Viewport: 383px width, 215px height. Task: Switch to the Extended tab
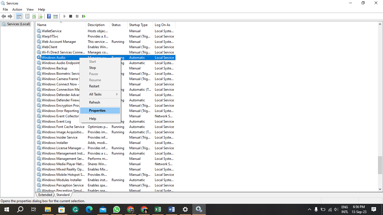[45, 195]
